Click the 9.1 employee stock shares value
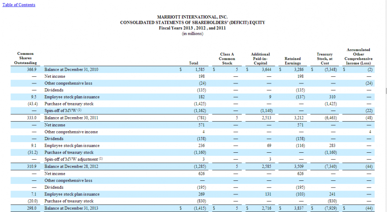 pos(34,146)
